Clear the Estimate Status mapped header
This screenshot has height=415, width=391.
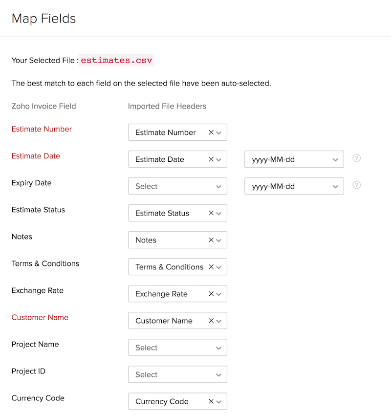[211, 213]
